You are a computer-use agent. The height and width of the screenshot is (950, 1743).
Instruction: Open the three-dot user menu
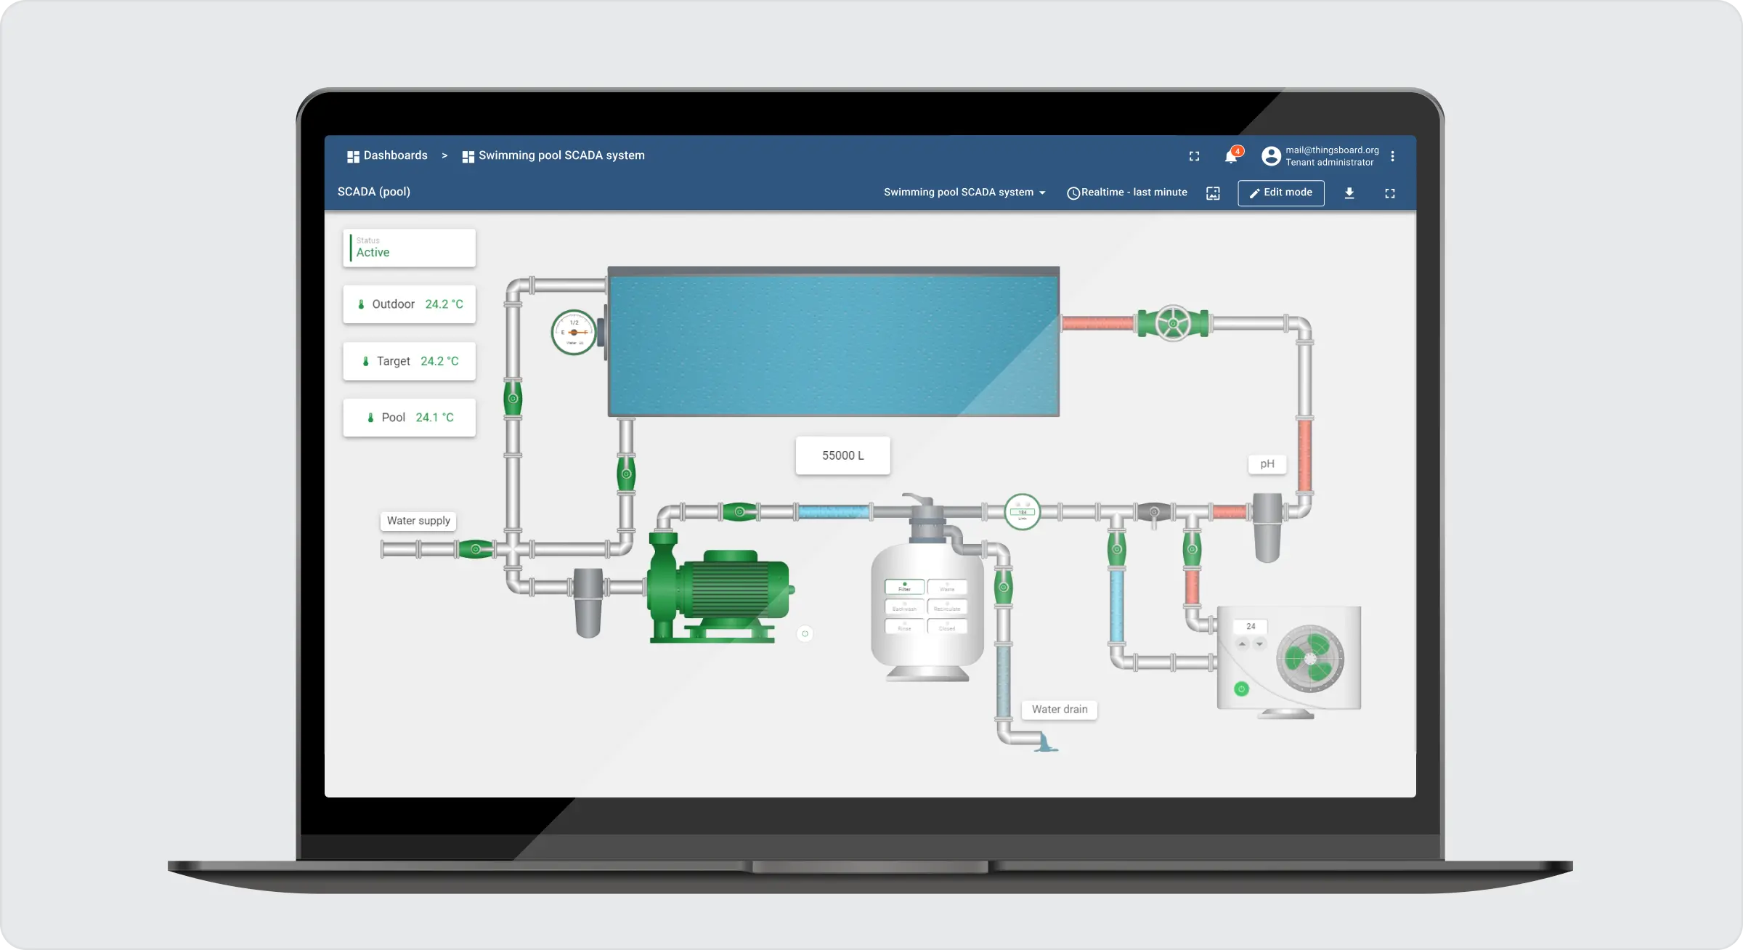tap(1392, 156)
